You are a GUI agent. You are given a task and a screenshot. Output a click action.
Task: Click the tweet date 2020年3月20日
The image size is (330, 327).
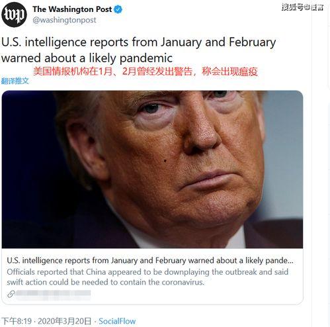64,321
